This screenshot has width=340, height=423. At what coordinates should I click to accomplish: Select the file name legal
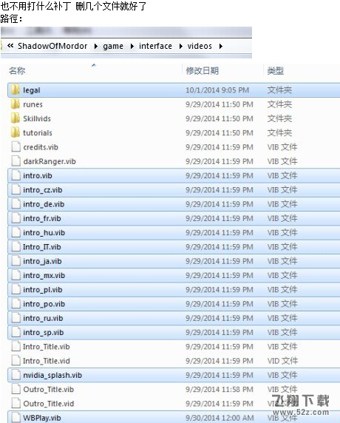point(32,90)
